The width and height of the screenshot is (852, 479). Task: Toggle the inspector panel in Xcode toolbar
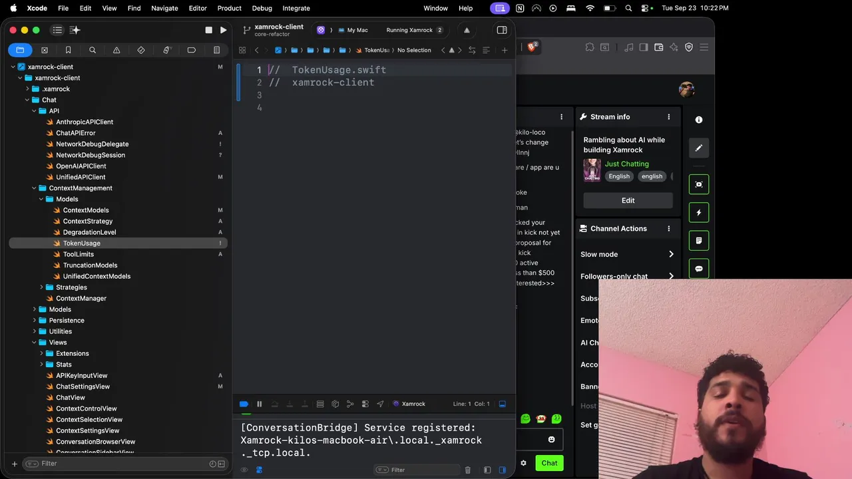[x=502, y=30]
